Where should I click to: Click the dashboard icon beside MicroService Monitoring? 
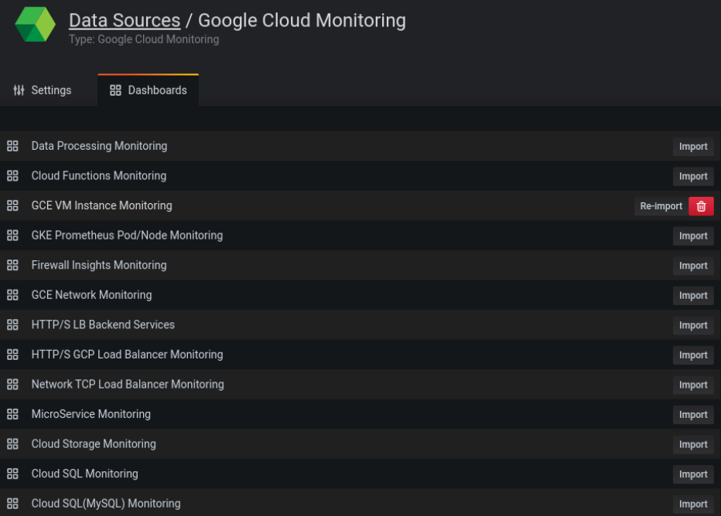pyautogui.click(x=12, y=414)
